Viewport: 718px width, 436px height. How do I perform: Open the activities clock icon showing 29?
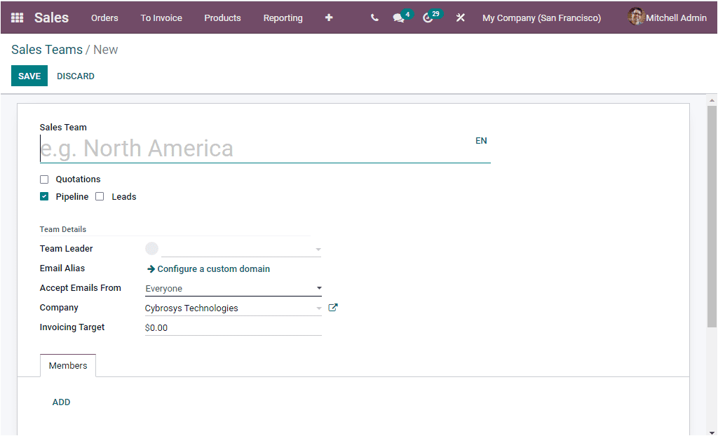(x=428, y=18)
